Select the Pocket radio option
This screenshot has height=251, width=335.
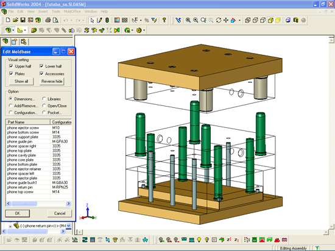(44, 113)
